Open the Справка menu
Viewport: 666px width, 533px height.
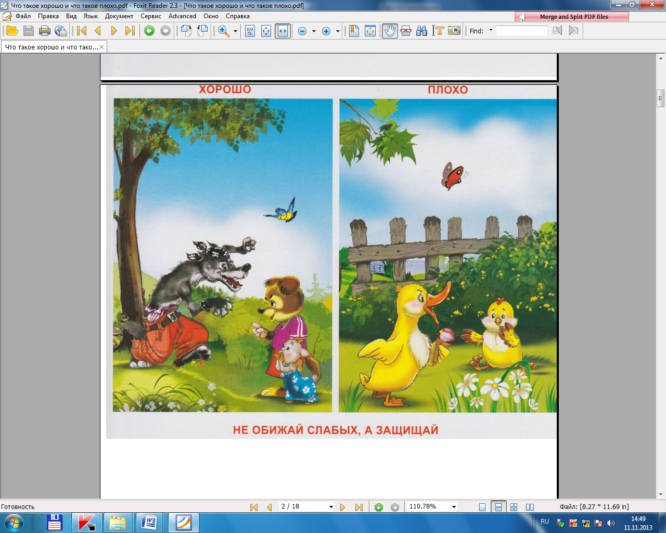[x=238, y=16]
